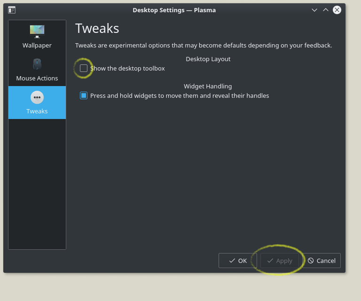Switch to the Mouse Actions page

[37, 70]
